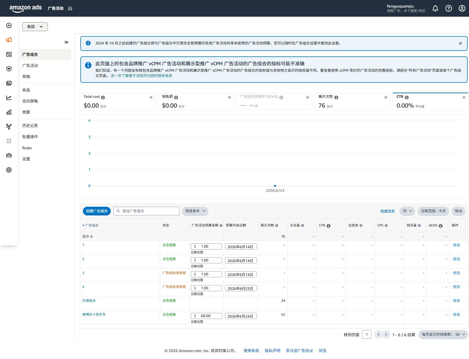Remove the ROAS metric card
Viewport: 469px width, 359px height.
tap(308, 97)
